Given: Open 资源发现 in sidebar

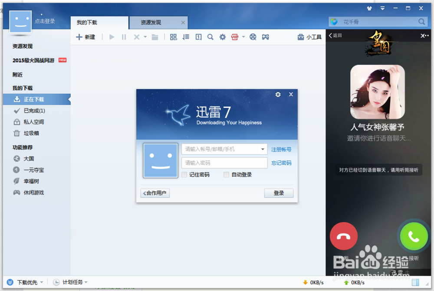Looking at the screenshot, I should coord(23,46).
